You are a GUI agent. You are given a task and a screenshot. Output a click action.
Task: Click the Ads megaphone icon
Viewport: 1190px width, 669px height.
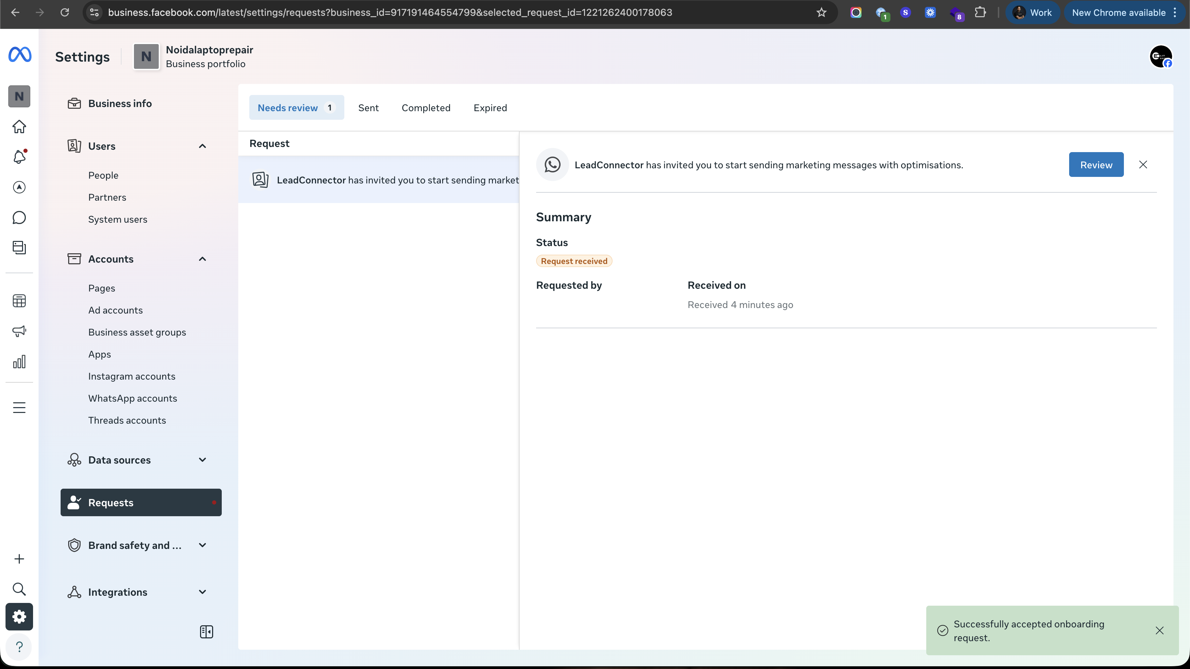(x=19, y=331)
